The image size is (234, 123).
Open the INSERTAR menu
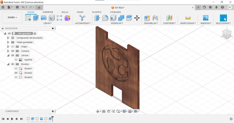[206, 23]
